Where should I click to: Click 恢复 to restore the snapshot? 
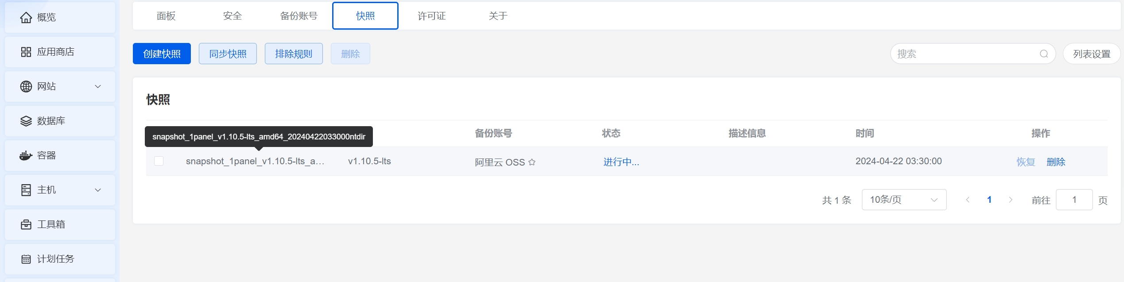click(1025, 162)
